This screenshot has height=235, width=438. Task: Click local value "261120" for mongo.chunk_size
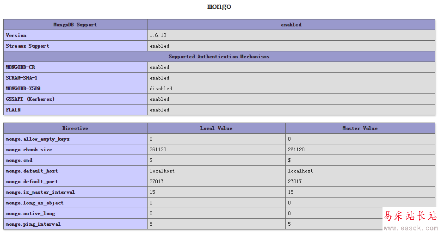[158, 149]
